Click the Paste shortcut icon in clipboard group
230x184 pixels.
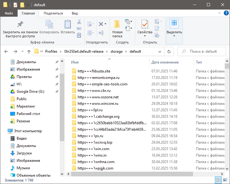point(79,35)
